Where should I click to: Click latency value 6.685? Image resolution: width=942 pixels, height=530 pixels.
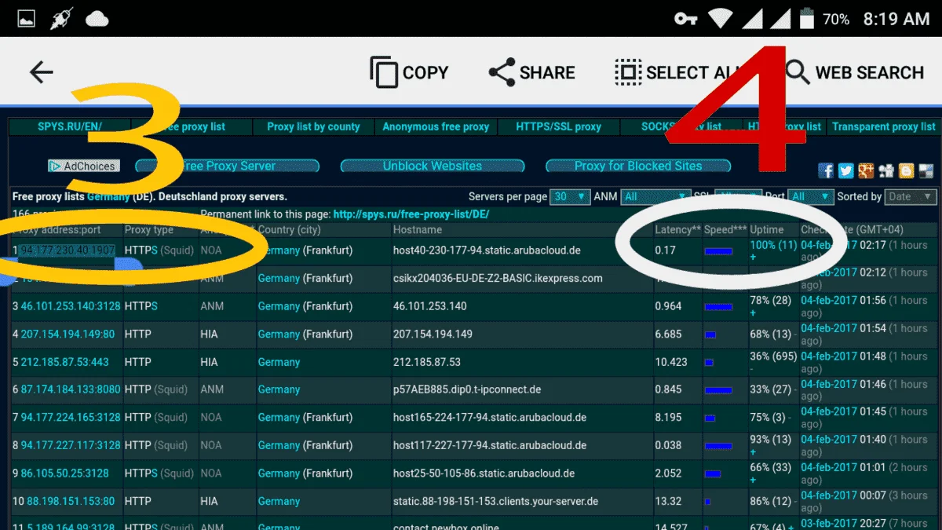pyautogui.click(x=669, y=334)
